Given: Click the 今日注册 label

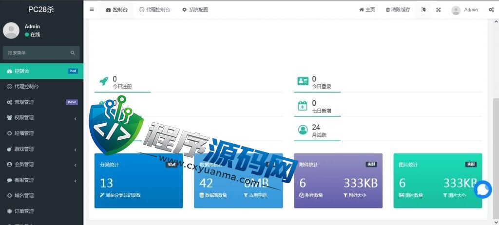Looking at the screenshot, I should point(122,86).
